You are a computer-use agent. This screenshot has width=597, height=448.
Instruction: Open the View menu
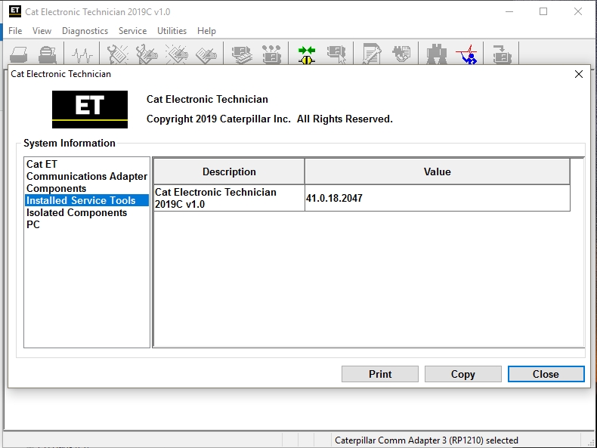click(x=42, y=31)
